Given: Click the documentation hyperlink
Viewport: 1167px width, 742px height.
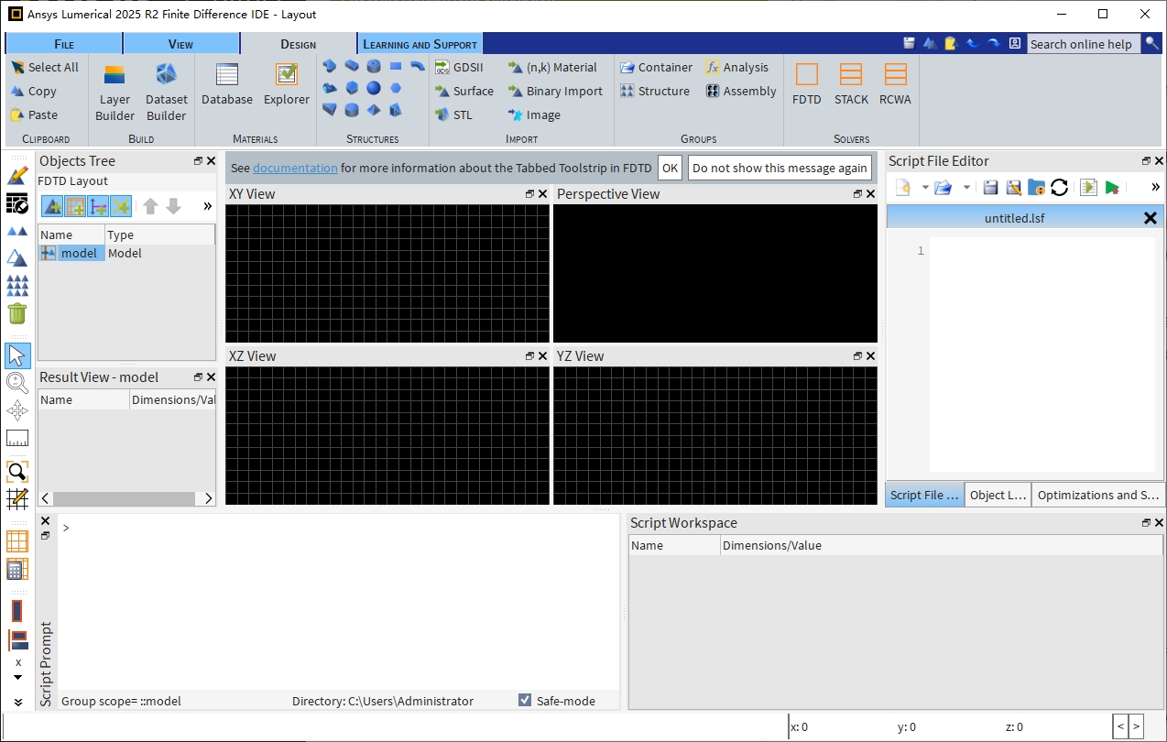Looking at the screenshot, I should coord(295,168).
